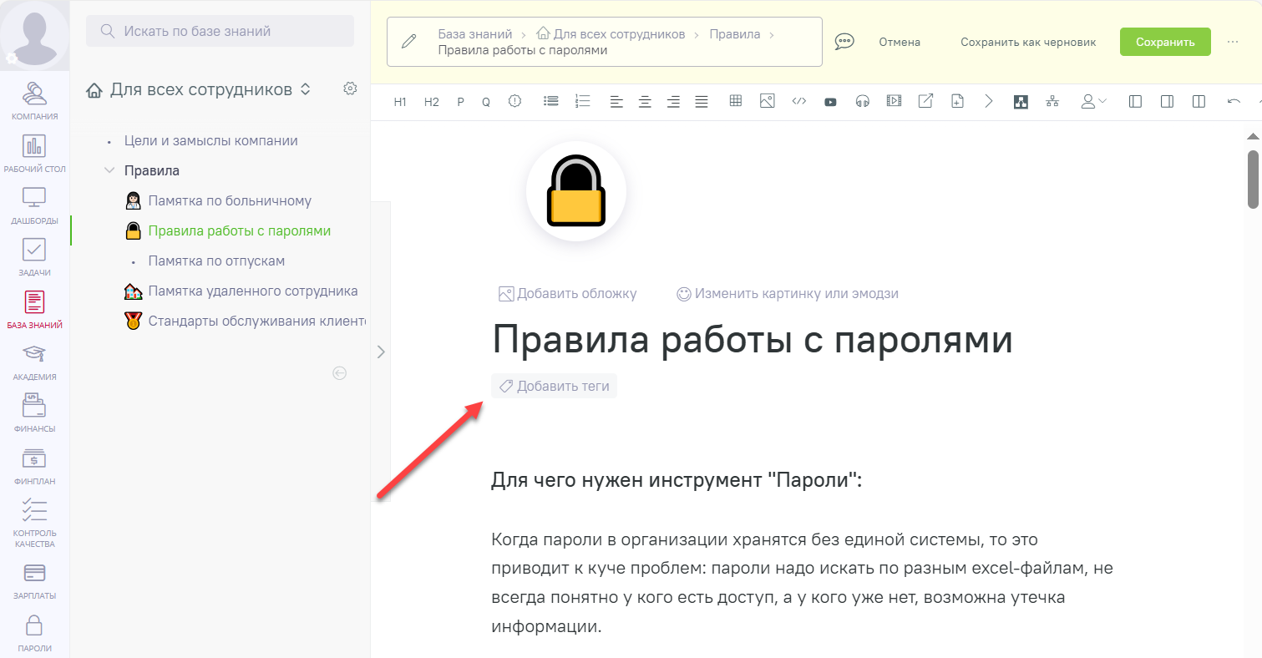Insert a bulleted list

tap(550, 101)
